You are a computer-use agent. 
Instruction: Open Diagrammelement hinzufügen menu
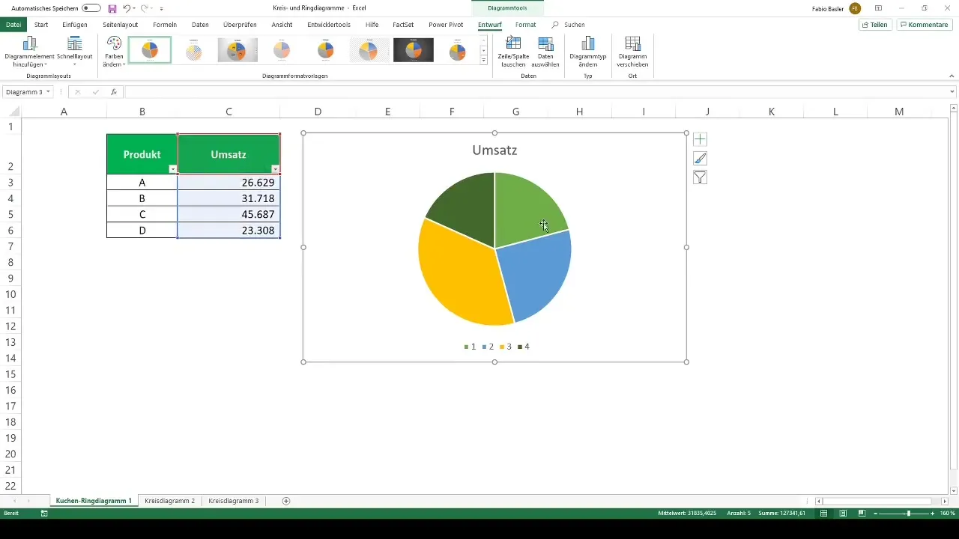click(x=30, y=52)
